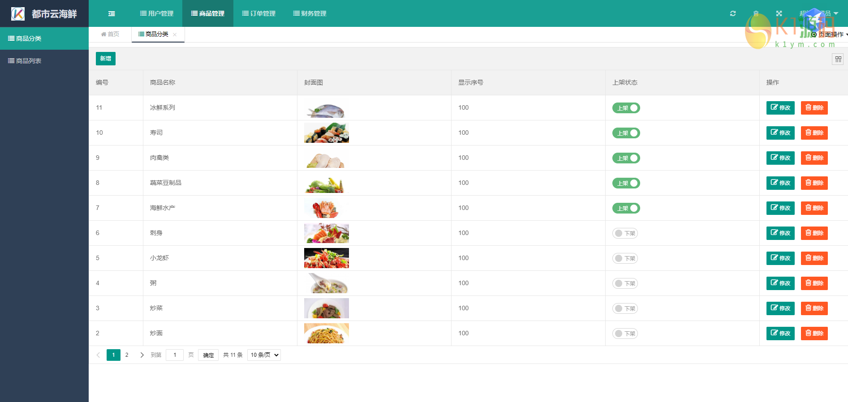848x402 pixels.
Task: Close the 商品分类 tab with its x
Action: [175, 34]
